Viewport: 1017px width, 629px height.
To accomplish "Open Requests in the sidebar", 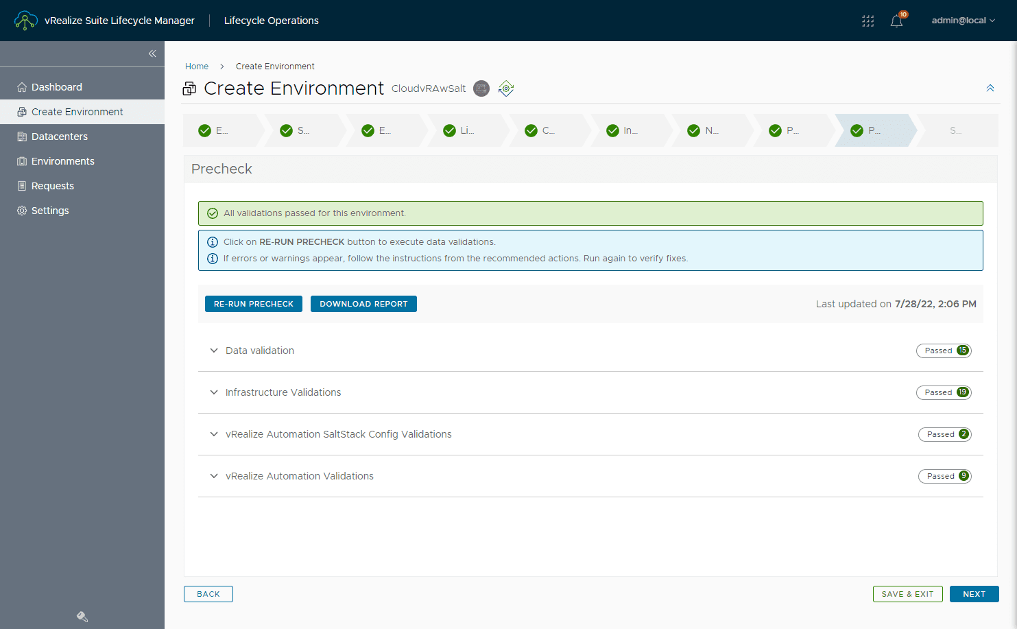I will point(82,186).
